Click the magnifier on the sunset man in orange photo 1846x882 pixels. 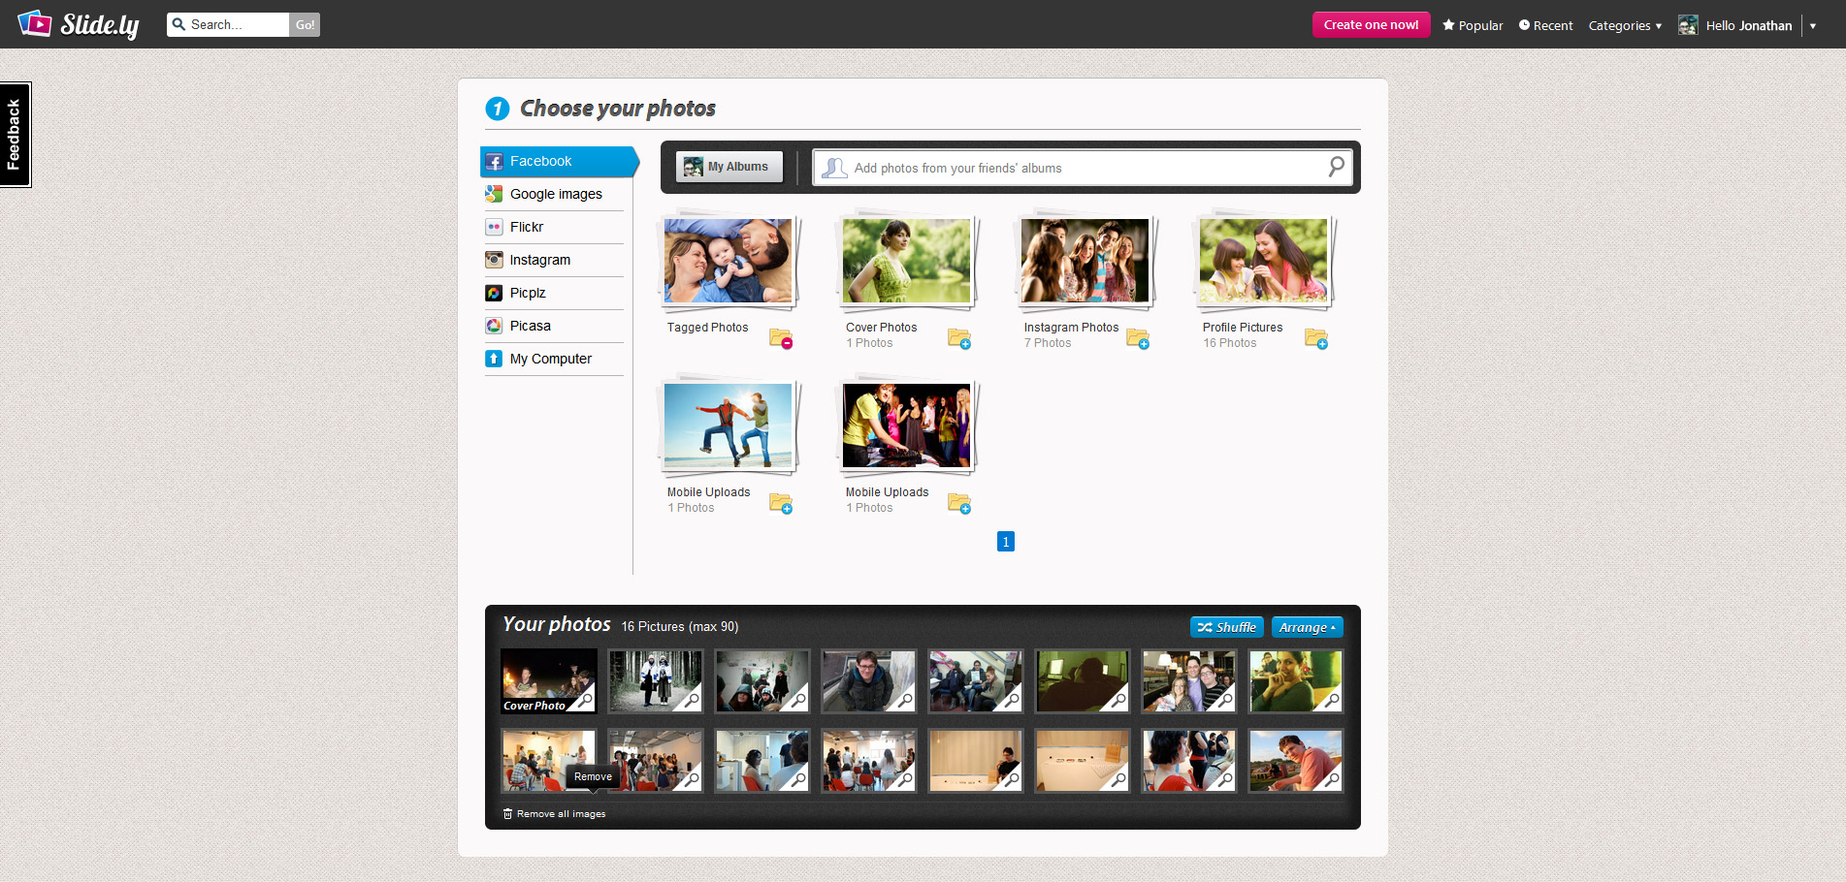pos(1333,778)
